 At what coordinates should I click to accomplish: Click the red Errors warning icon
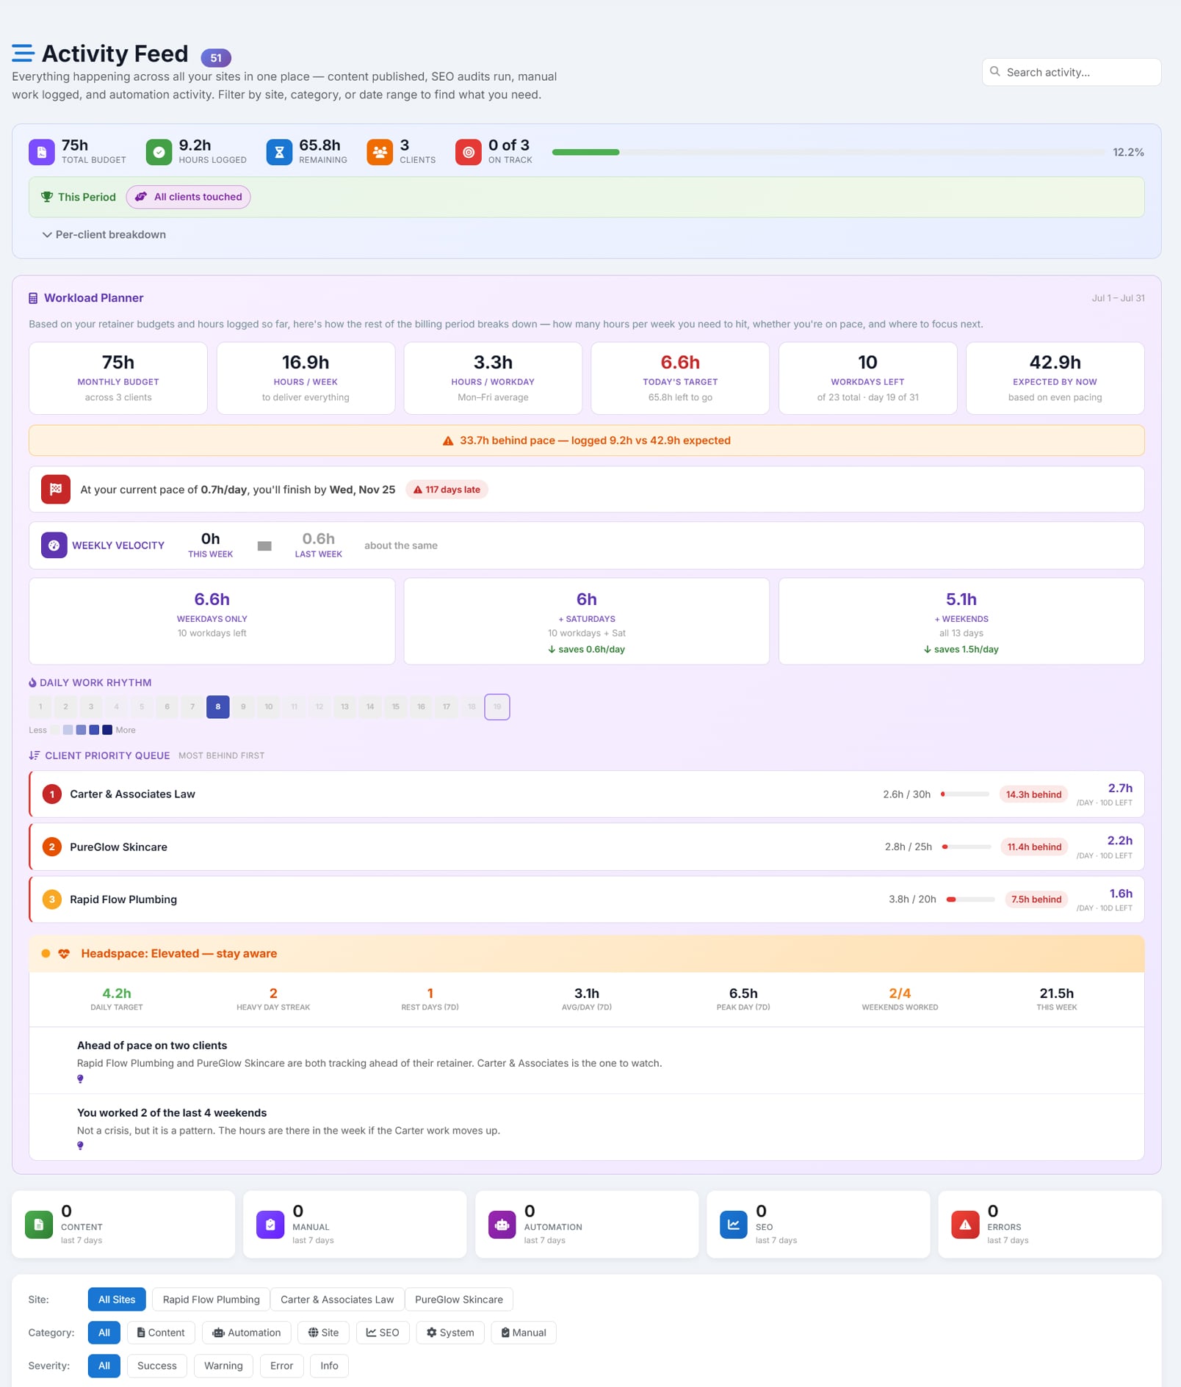click(x=965, y=1224)
